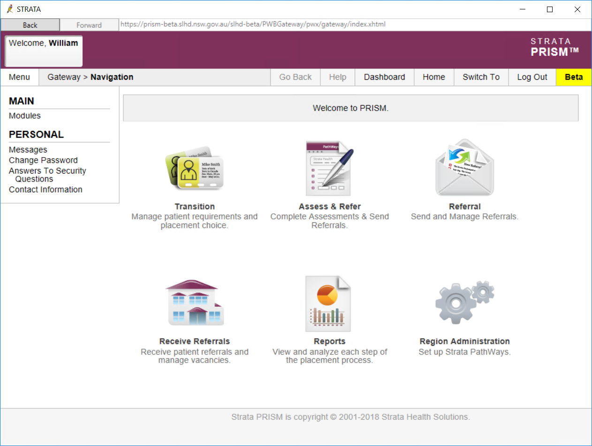Viewport: 592px width, 446px height.
Task: Click the Region Administration title link
Action: (465, 341)
